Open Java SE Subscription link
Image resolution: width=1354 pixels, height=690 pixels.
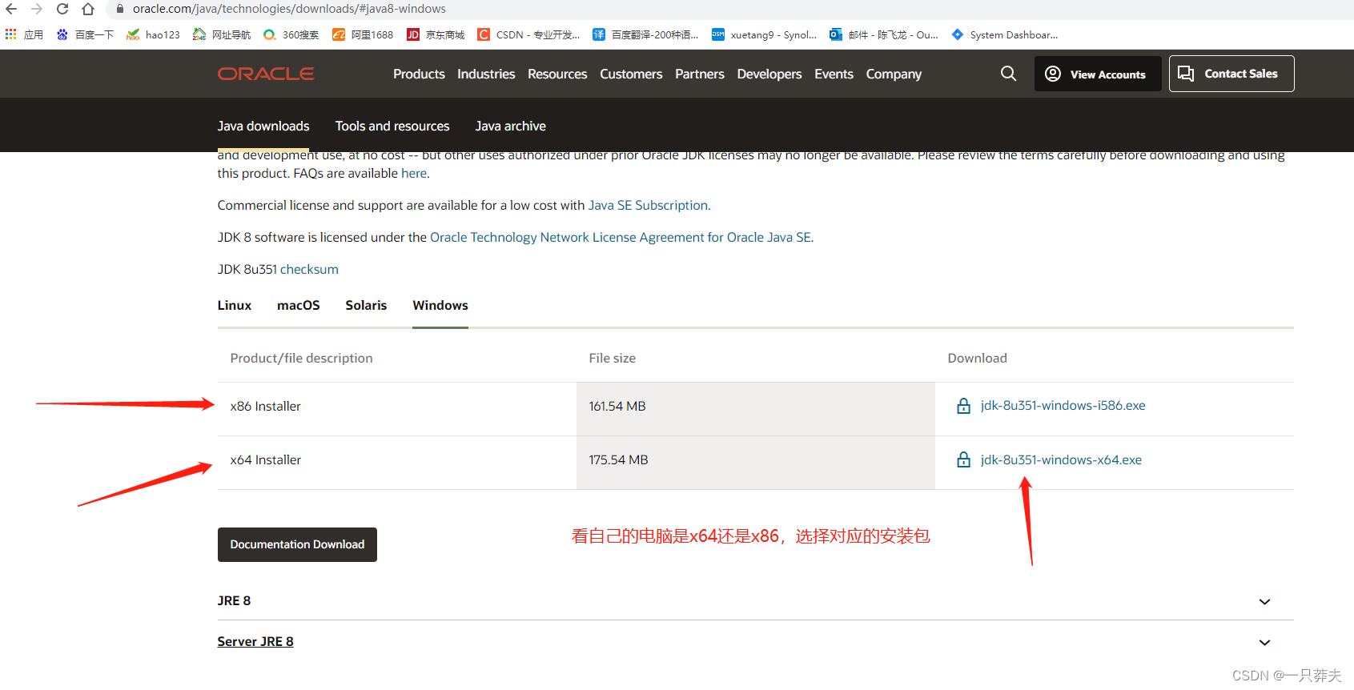(648, 205)
